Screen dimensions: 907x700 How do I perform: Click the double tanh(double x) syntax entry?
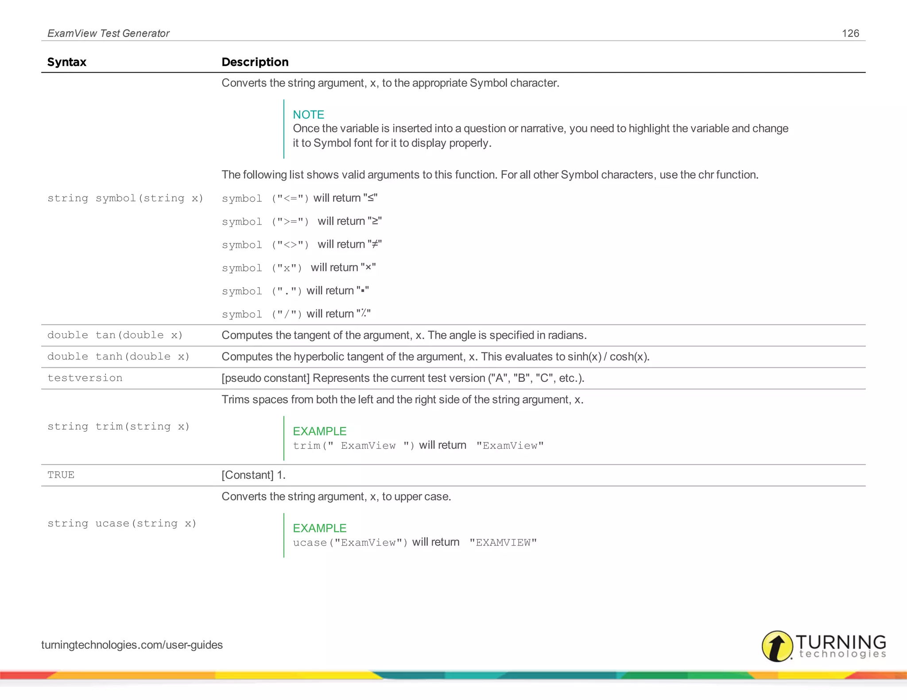(118, 357)
